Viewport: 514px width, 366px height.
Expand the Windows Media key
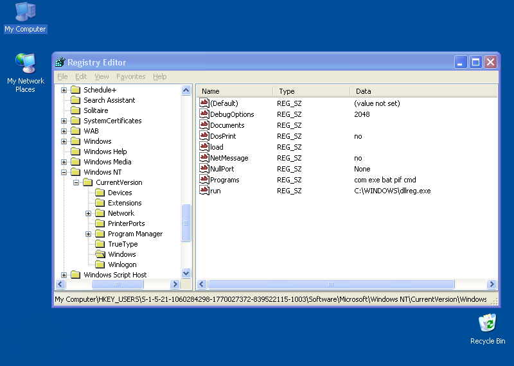click(64, 162)
